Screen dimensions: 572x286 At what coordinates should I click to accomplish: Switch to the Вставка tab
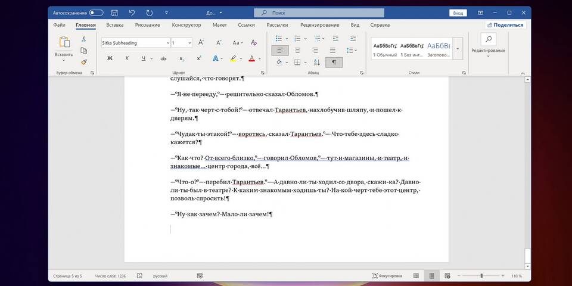pos(115,25)
